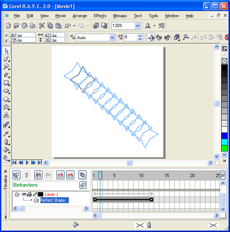The width and height of the screenshot is (230, 232).
Task: Rewind to the first frame
Action: point(14,163)
